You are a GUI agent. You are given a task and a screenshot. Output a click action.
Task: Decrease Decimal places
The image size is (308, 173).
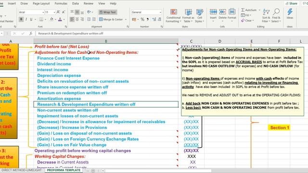pyautogui.click(x=159, y=19)
